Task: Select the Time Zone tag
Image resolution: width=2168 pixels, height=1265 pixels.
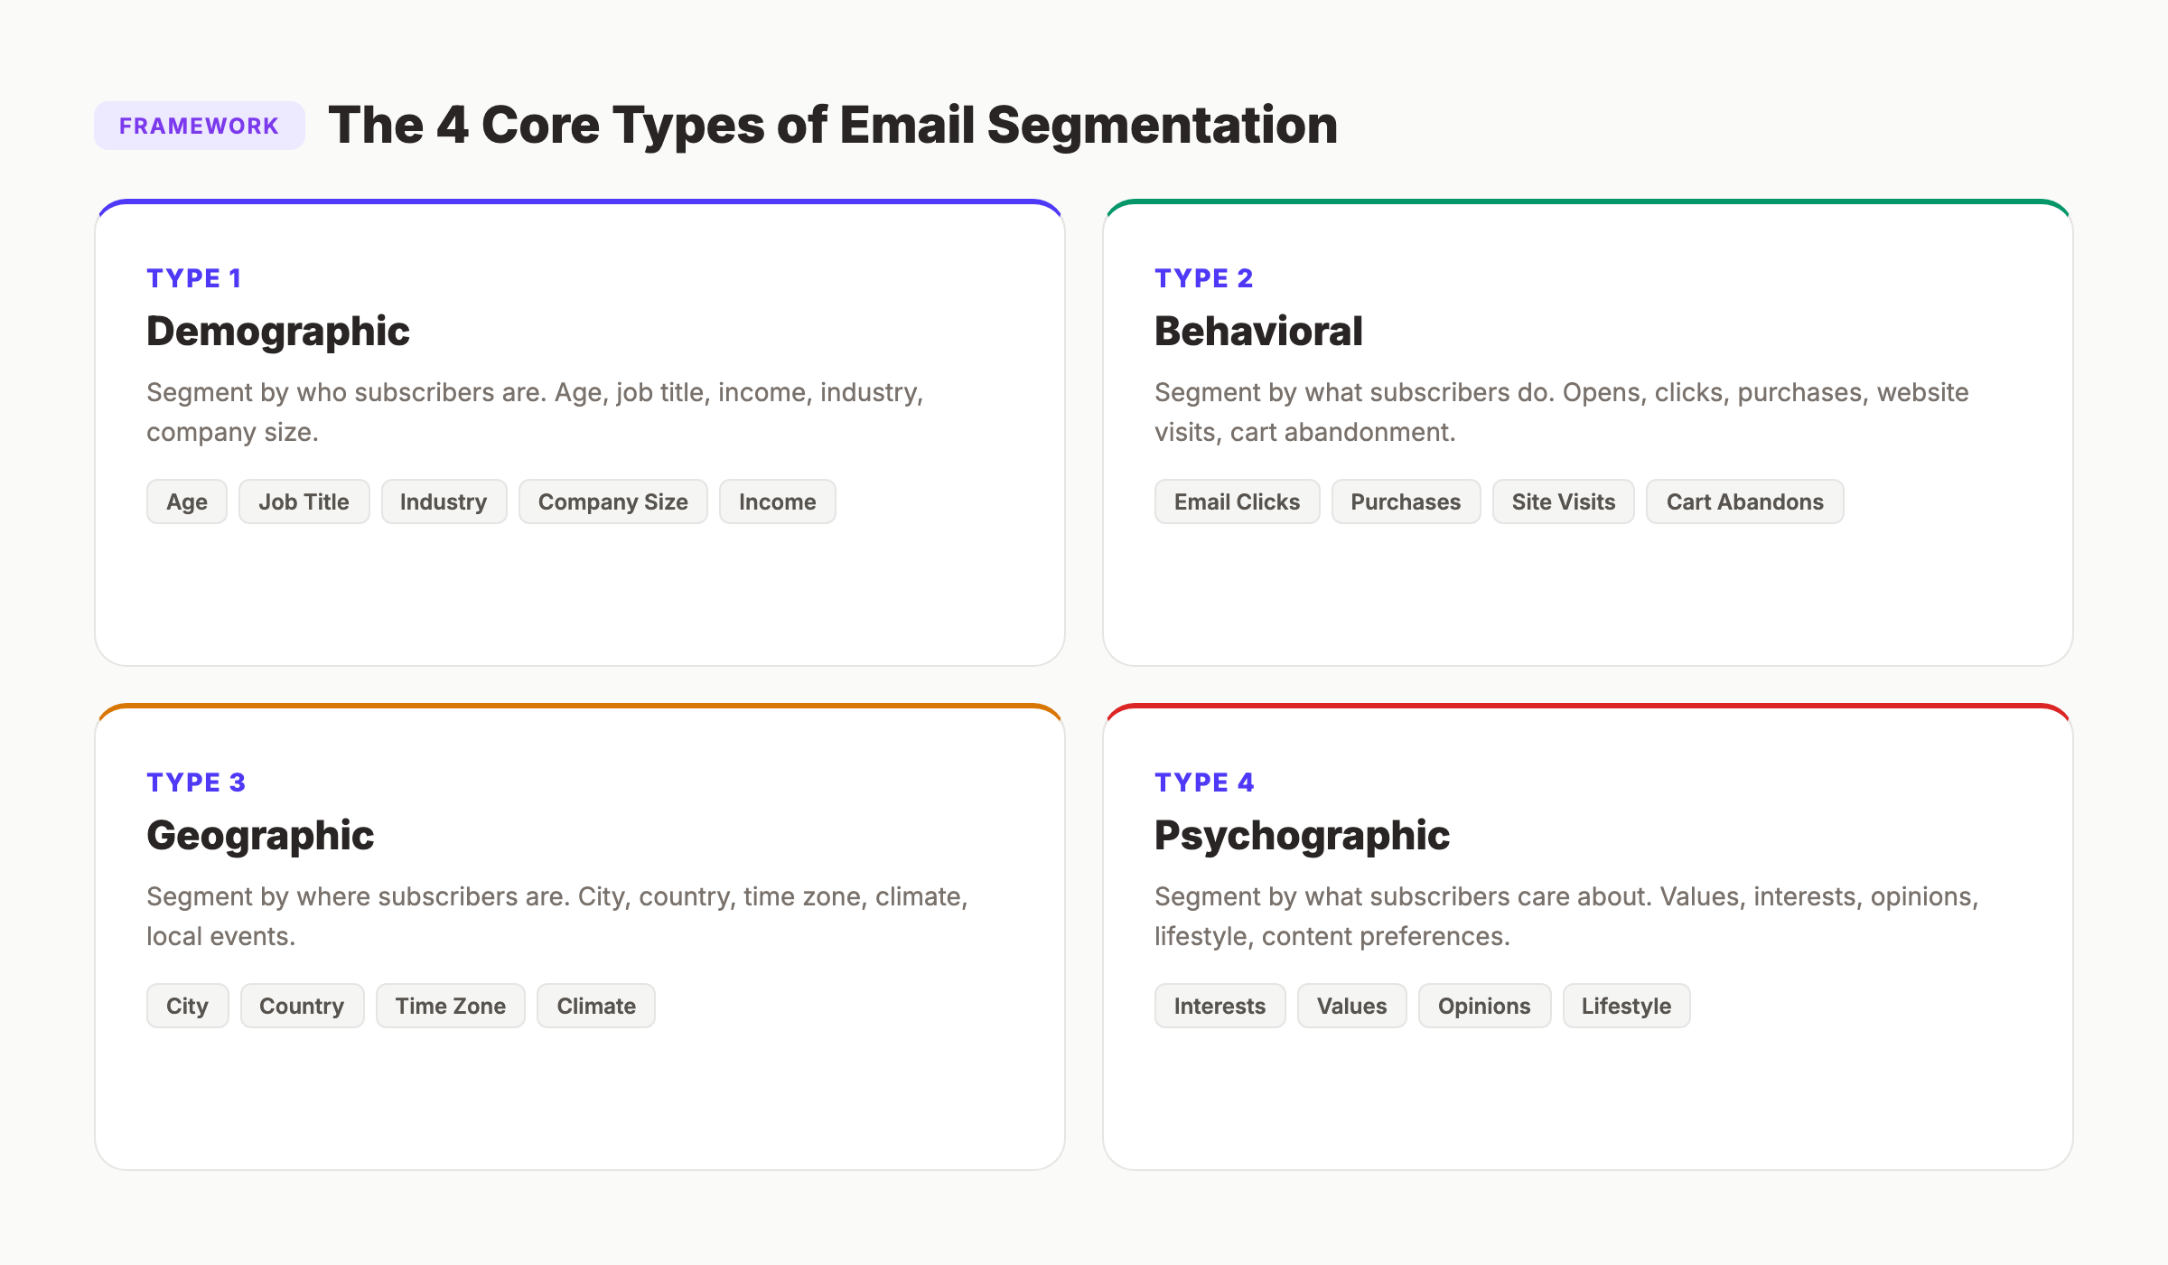Action: (450, 1006)
